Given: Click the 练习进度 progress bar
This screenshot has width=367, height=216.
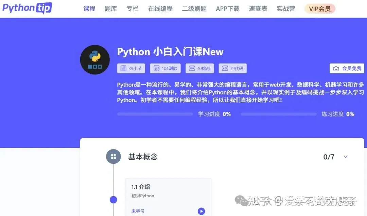Looking at the screenshot, I should (279, 114).
